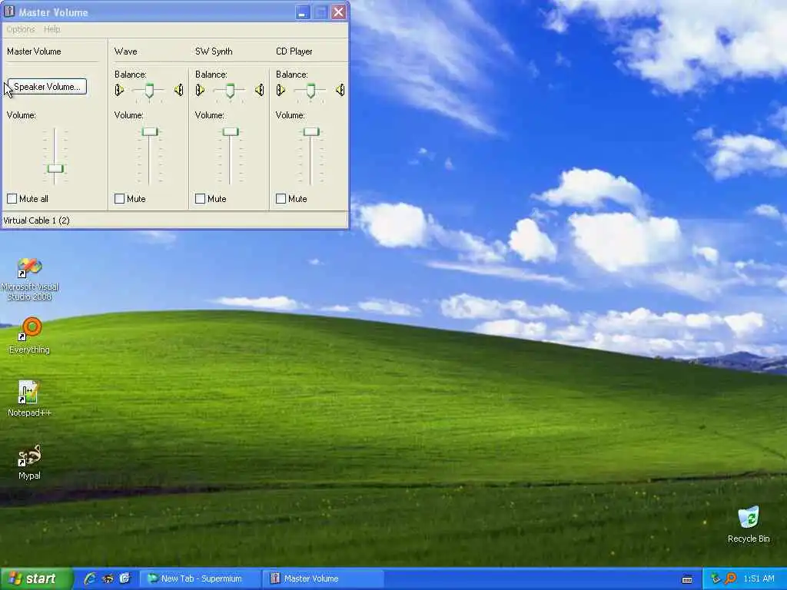
Task: Click the orange magnifier tray icon
Action: 730,578
